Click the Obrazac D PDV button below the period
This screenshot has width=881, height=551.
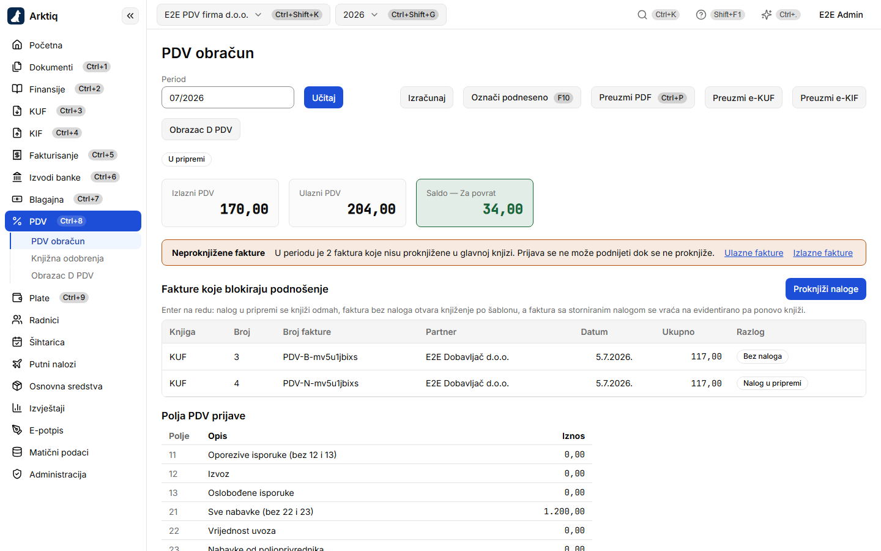tap(201, 130)
